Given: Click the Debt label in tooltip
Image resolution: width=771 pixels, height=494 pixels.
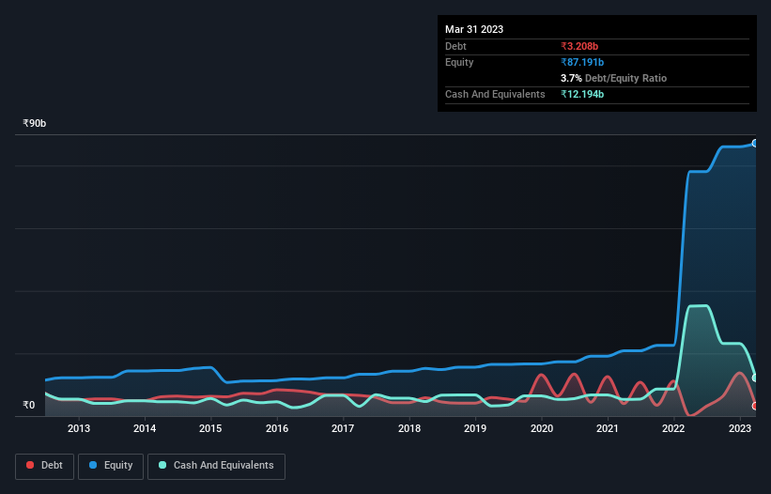Looking at the screenshot, I should pos(455,46).
